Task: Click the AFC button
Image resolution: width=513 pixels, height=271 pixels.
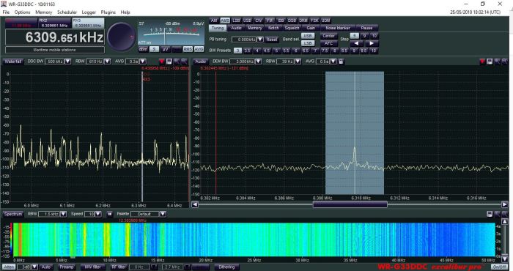Action: click(328, 43)
